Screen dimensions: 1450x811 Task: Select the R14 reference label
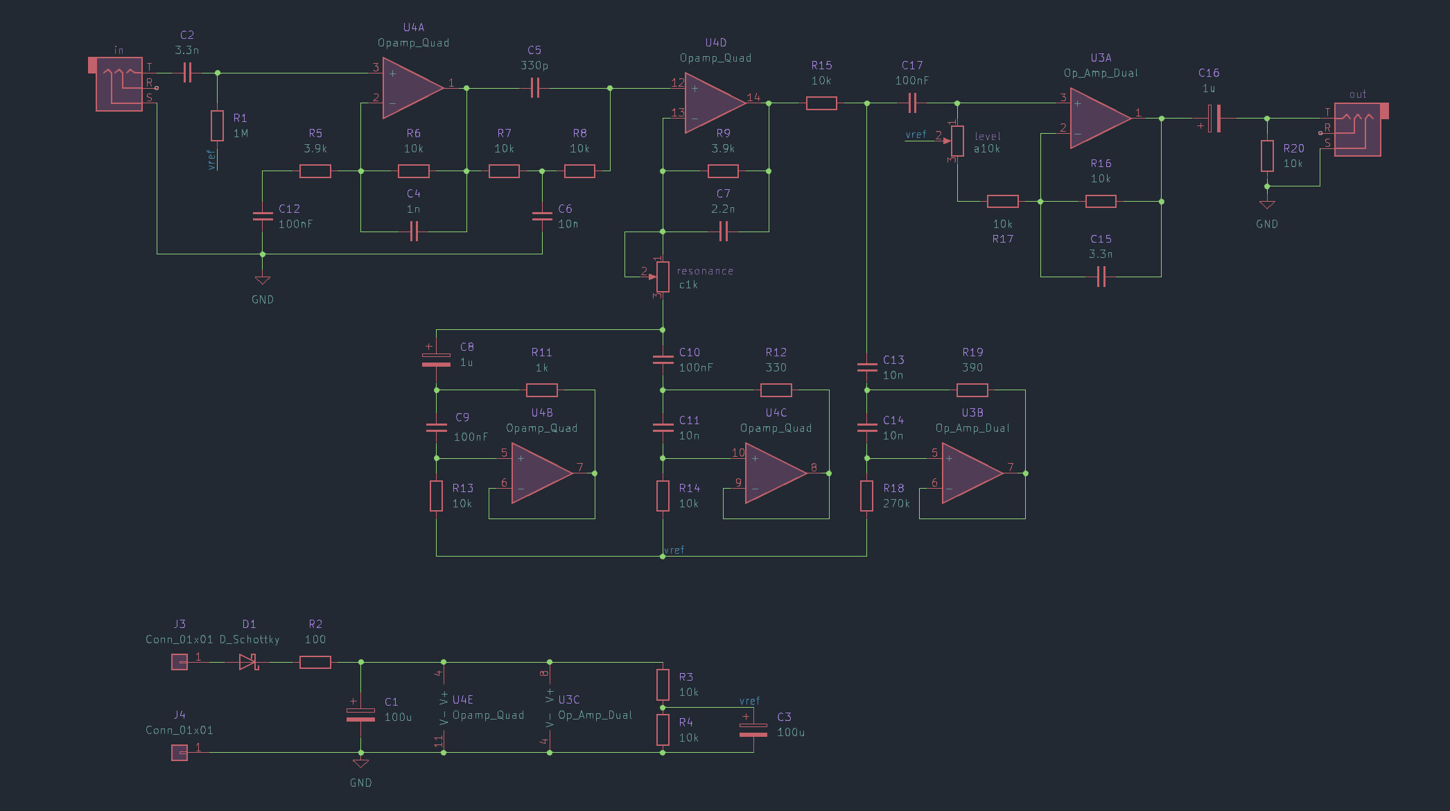tap(690, 488)
